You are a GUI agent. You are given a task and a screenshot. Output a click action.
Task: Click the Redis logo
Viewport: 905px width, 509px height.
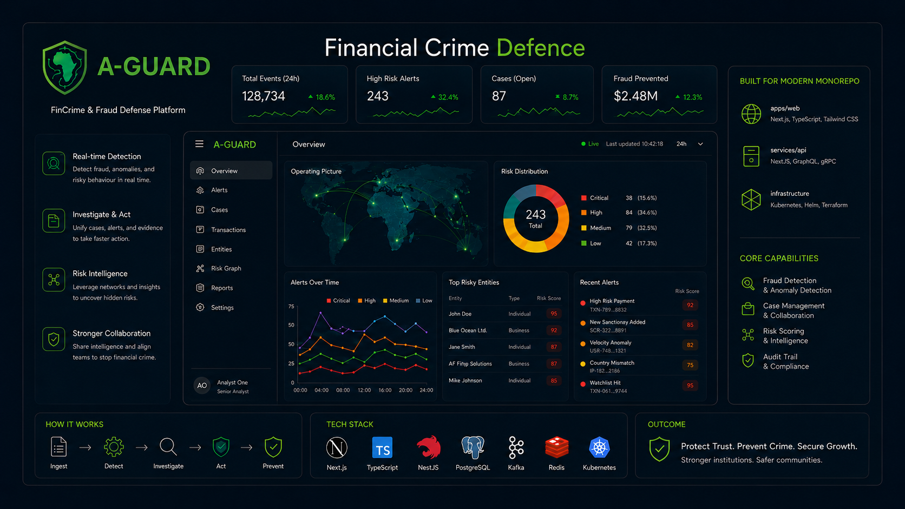(x=556, y=447)
